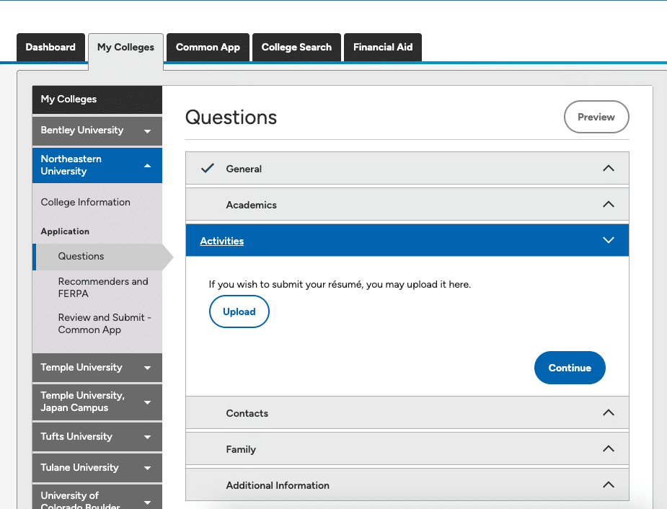Collapse Northeastern University arrow icon
Screen dimensions: 667x509
pyautogui.click(x=148, y=165)
